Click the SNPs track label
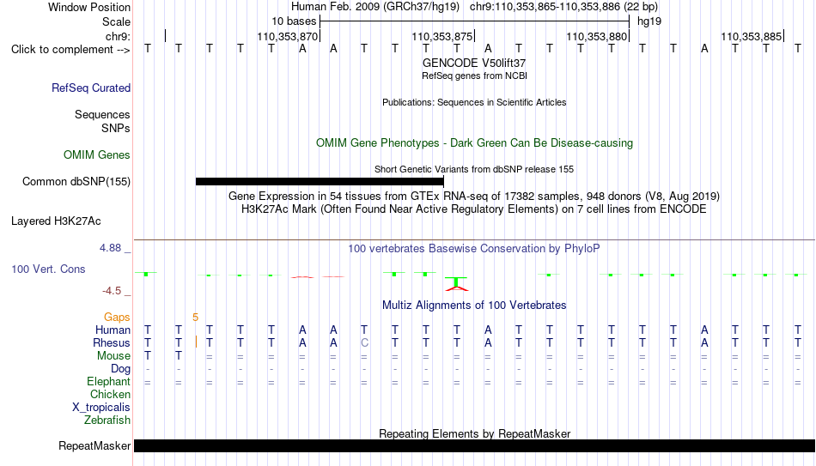816x466 pixels. (116, 128)
